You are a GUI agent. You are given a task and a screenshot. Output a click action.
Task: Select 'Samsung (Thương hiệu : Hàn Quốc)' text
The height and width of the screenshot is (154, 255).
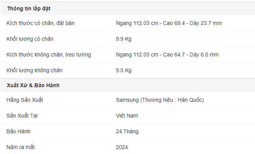point(160,100)
